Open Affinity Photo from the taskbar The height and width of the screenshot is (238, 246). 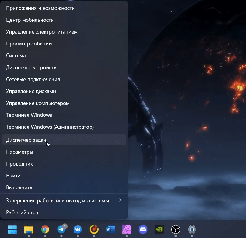pos(127,229)
